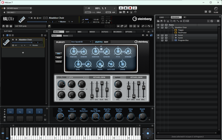This screenshot has height=140, width=222.
Task: Select the FlexPhraser module in the tree
Action: coord(182,33)
